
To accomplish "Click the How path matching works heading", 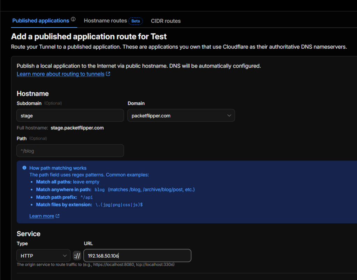I will (x=58, y=168).
